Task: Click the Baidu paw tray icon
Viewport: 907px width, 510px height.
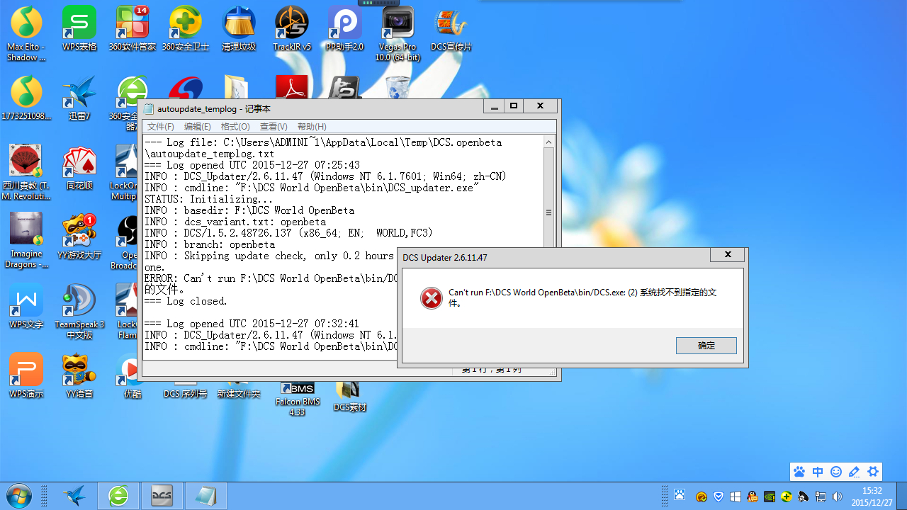Action: (x=680, y=495)
